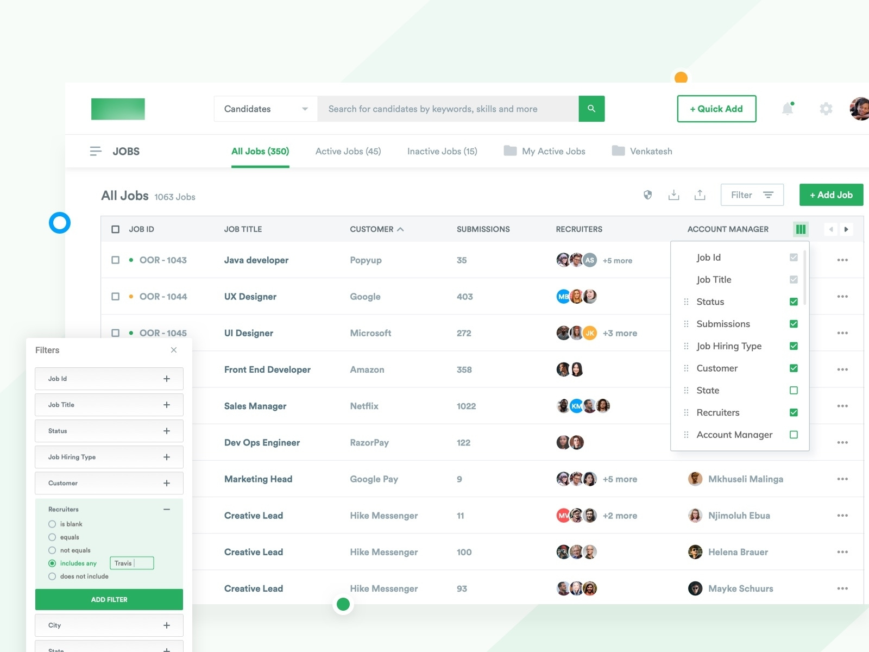869x652 pixels.
Task: Show '+5 more' recruiters for Java developer
Action: 618,260
